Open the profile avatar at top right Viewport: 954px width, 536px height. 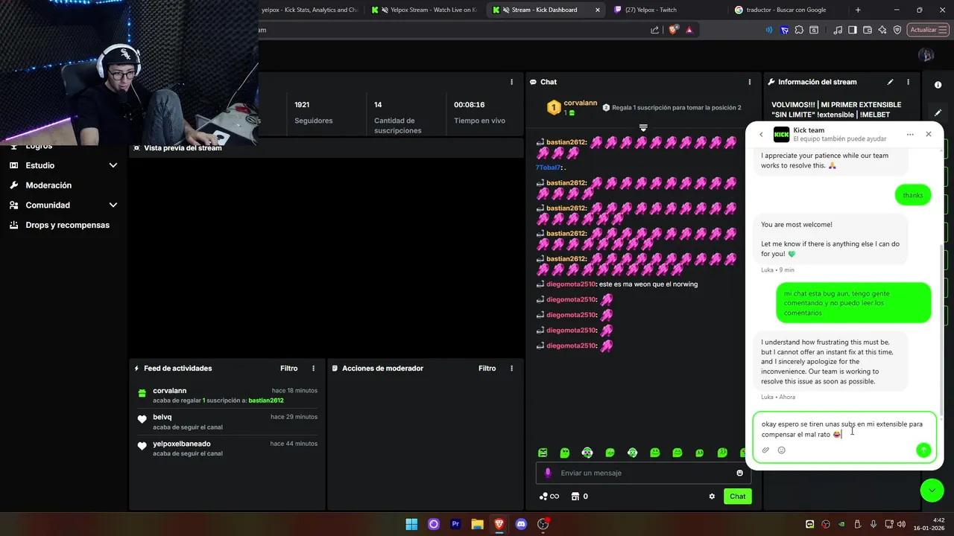[x=926, y=54]
